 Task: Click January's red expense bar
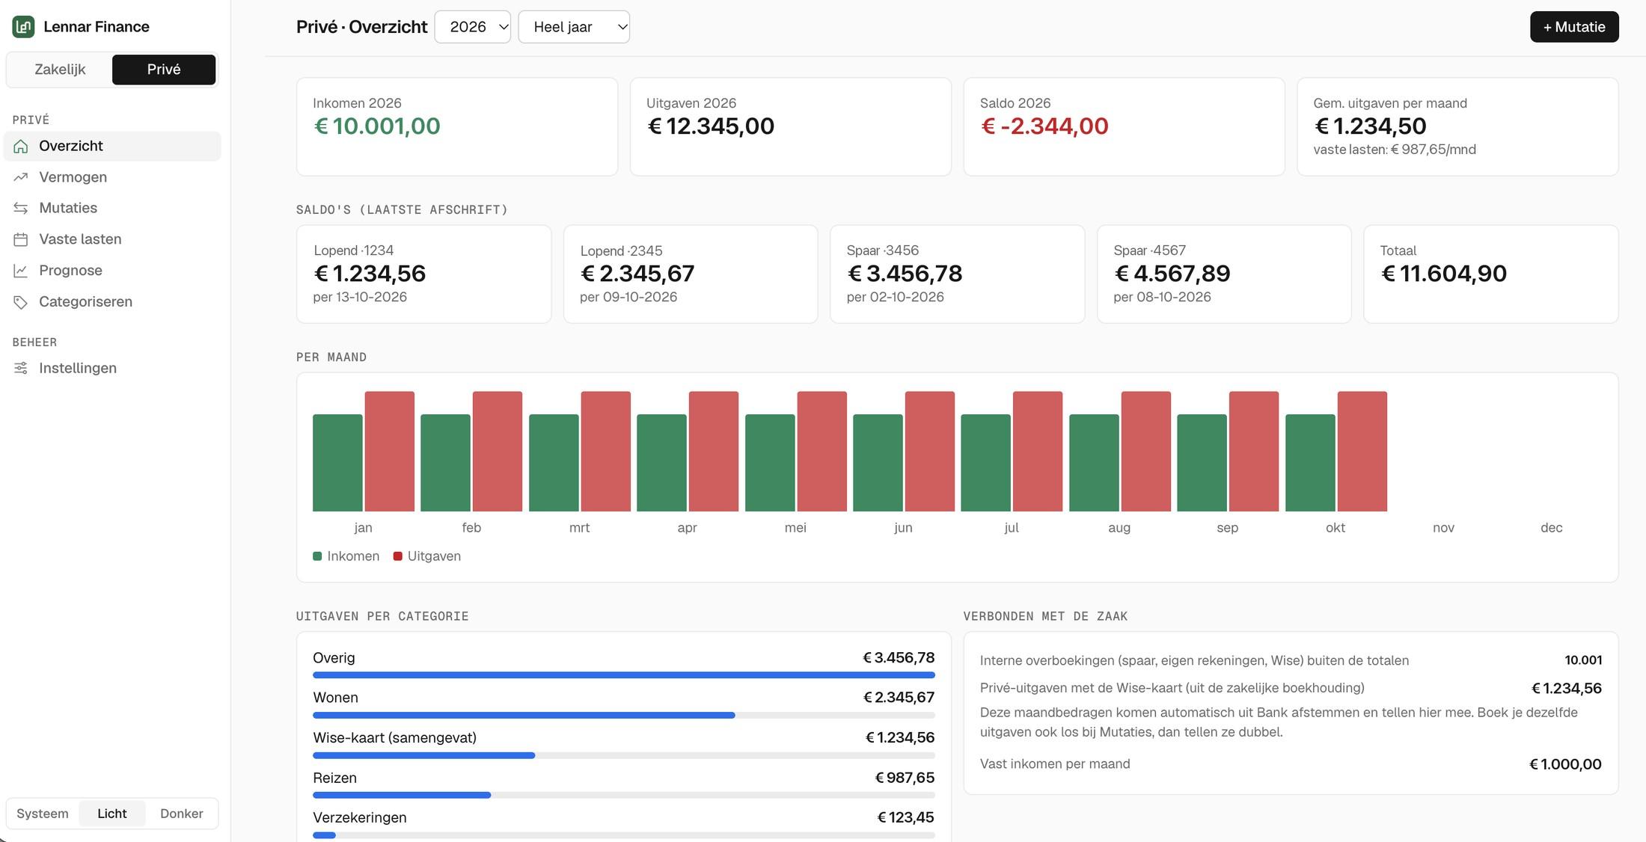[x=390, y=452]
